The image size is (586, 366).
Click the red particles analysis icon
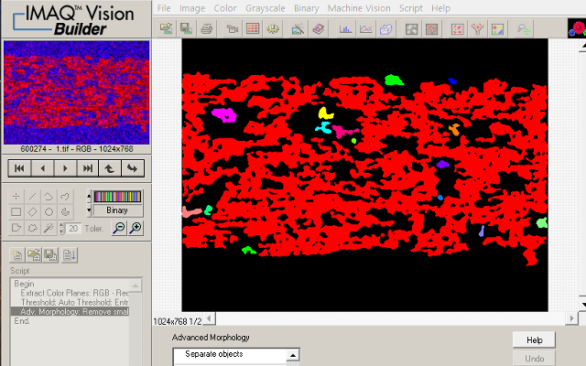pyautogui.click(x=458, y=28)
